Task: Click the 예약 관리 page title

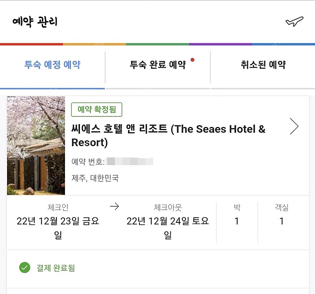Action: (x=35, y=22)
